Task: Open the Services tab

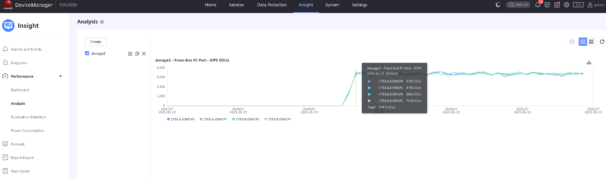Action: tap(236, 5)
